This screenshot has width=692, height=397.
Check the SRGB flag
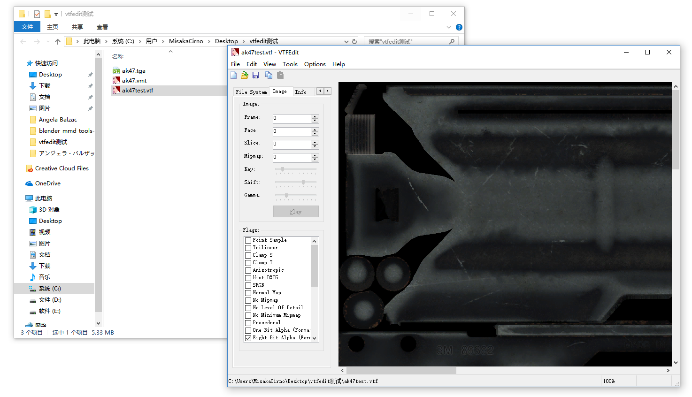coord(248,285)
